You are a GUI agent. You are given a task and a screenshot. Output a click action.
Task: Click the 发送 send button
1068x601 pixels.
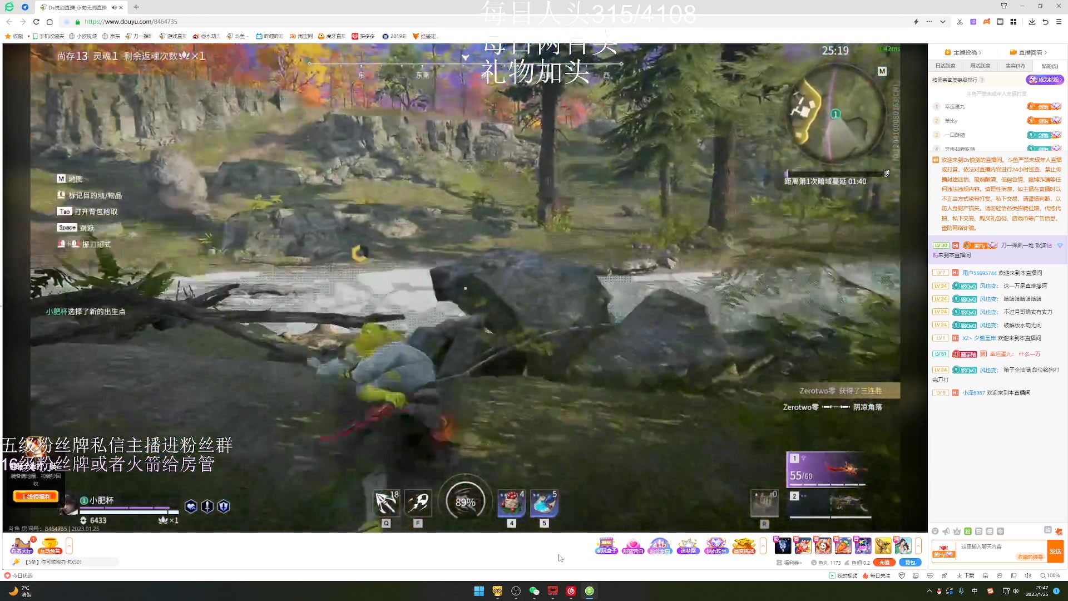[x=1055, y=551]
